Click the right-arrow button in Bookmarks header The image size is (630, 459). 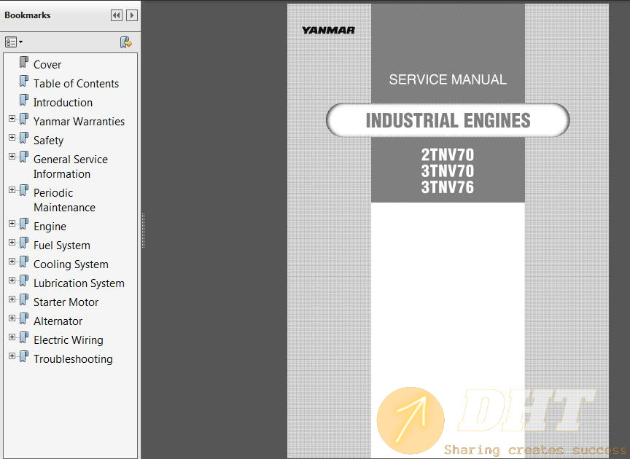[x=132, y=15]
